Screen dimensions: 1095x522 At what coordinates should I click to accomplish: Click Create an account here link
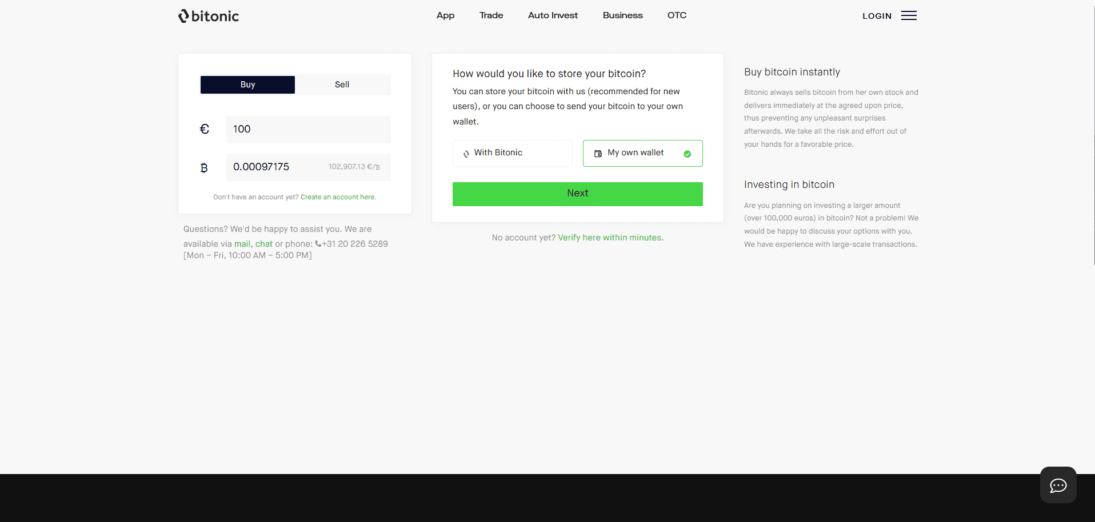point(338,197)
